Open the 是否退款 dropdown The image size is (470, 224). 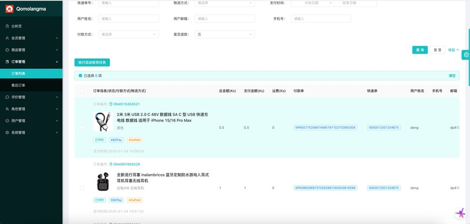coord(224,35)
